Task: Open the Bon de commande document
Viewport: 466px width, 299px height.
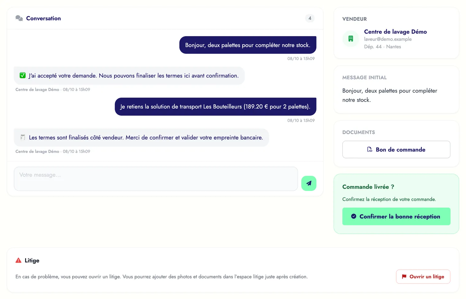Action: (x=396, y=149)
